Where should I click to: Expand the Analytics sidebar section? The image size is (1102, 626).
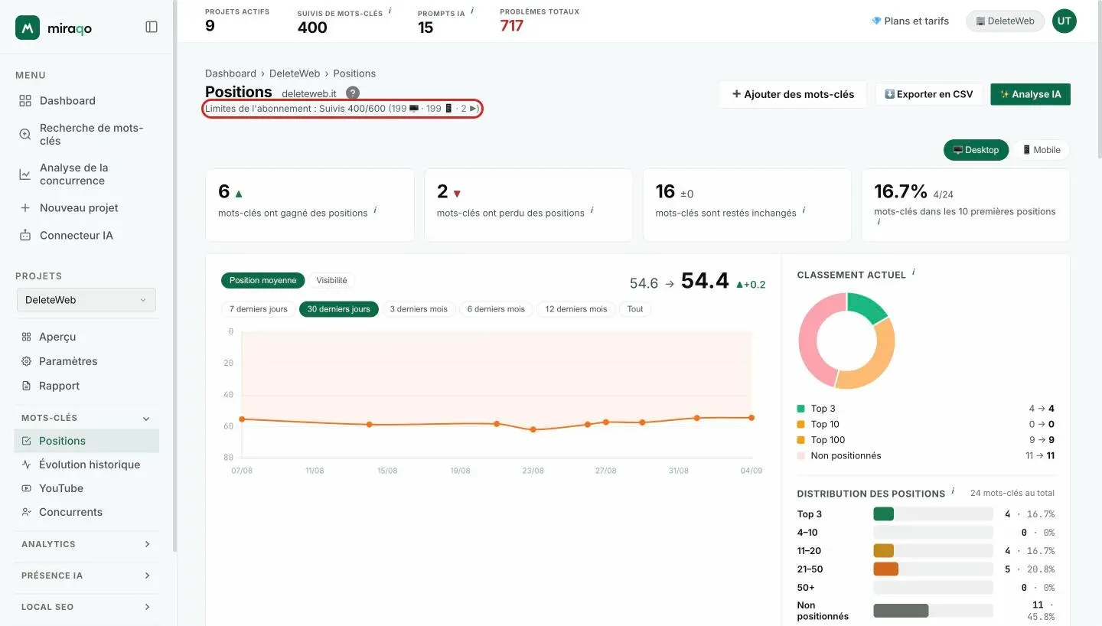click(x=147, y=544)
